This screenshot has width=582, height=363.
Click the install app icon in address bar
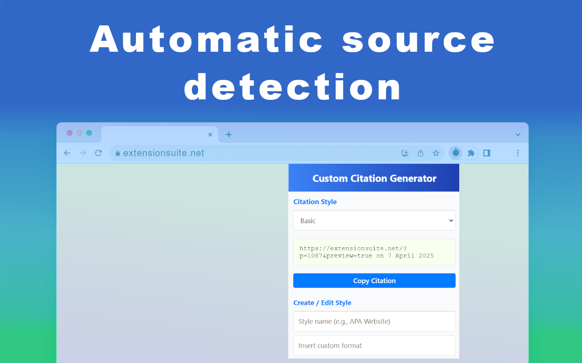(405, 153)
